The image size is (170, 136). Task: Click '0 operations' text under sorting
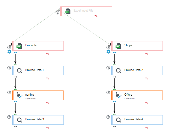(x=30, y=98)
